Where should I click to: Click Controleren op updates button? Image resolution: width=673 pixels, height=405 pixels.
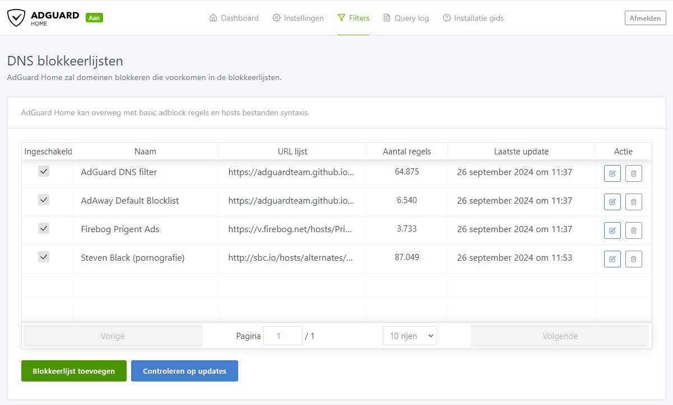click(184, 371)
